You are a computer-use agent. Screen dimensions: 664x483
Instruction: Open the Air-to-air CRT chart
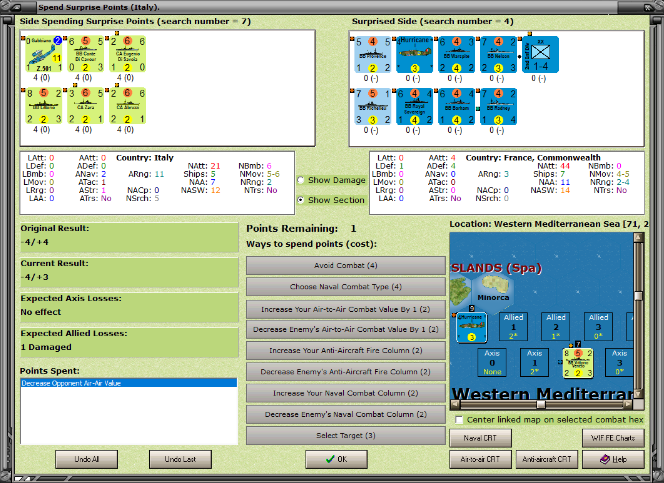480,459
